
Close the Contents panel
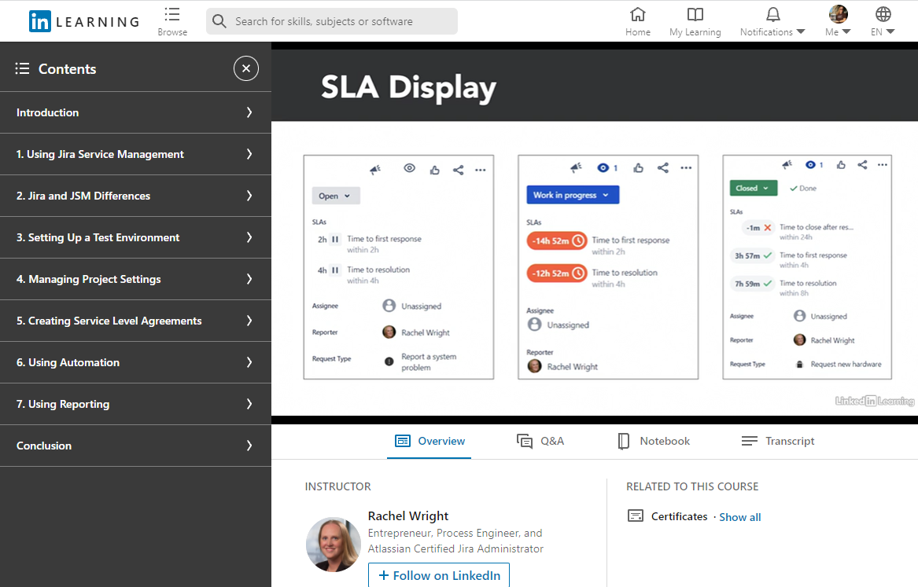(245, 68)
